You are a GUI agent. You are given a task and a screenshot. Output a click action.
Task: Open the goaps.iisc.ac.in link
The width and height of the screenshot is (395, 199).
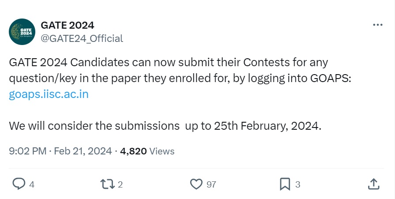[49, 94]
